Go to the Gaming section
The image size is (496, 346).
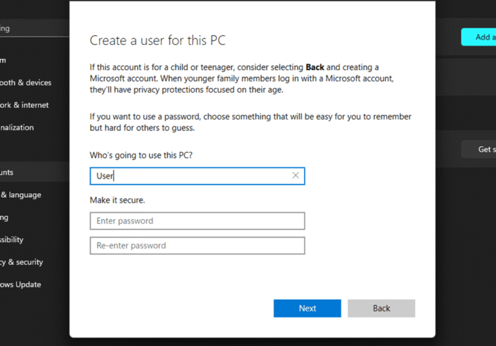(x=7, y=217)
